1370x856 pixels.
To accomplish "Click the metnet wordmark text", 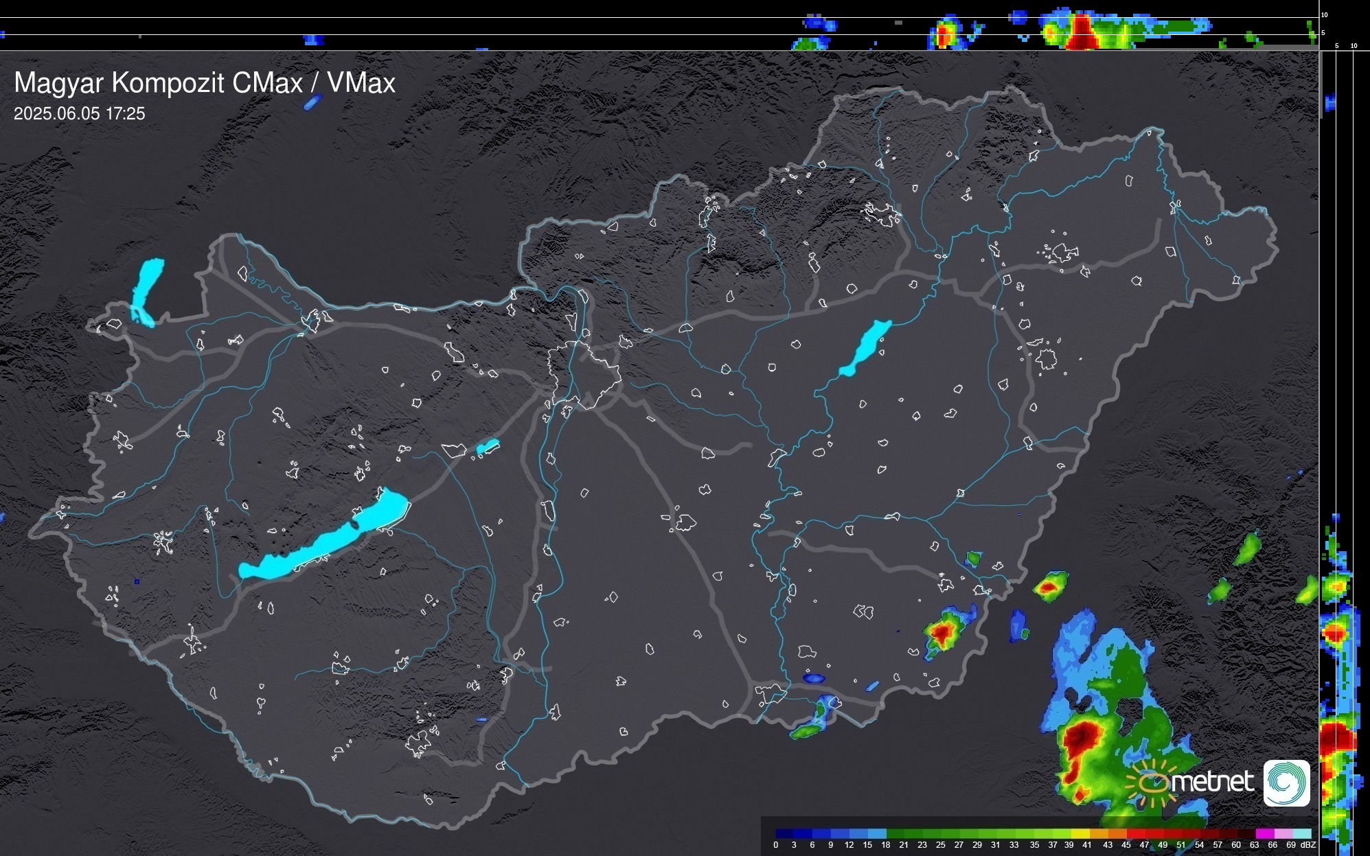I will 1212,781.
